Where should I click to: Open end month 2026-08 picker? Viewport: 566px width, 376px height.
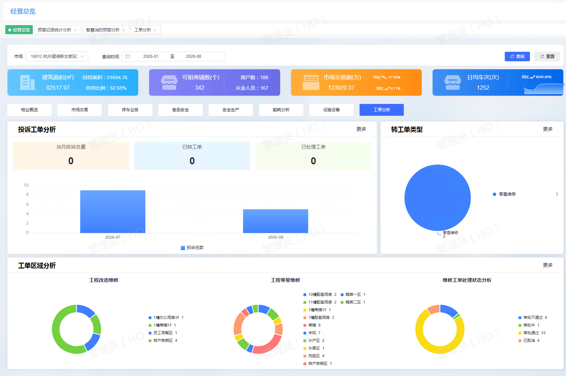point(193,57)
